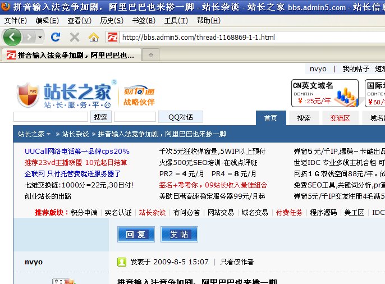Open 积分申请 recommended section

(84, 212)
